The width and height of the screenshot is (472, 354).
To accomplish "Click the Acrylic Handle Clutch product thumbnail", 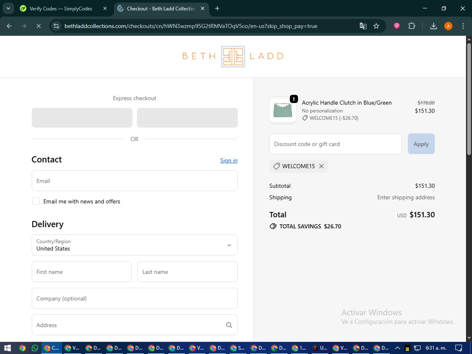I will click(283, 110).
